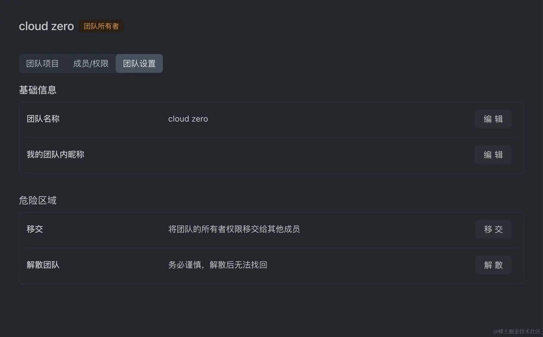Click the 解散团队 row label

[43, 265]
